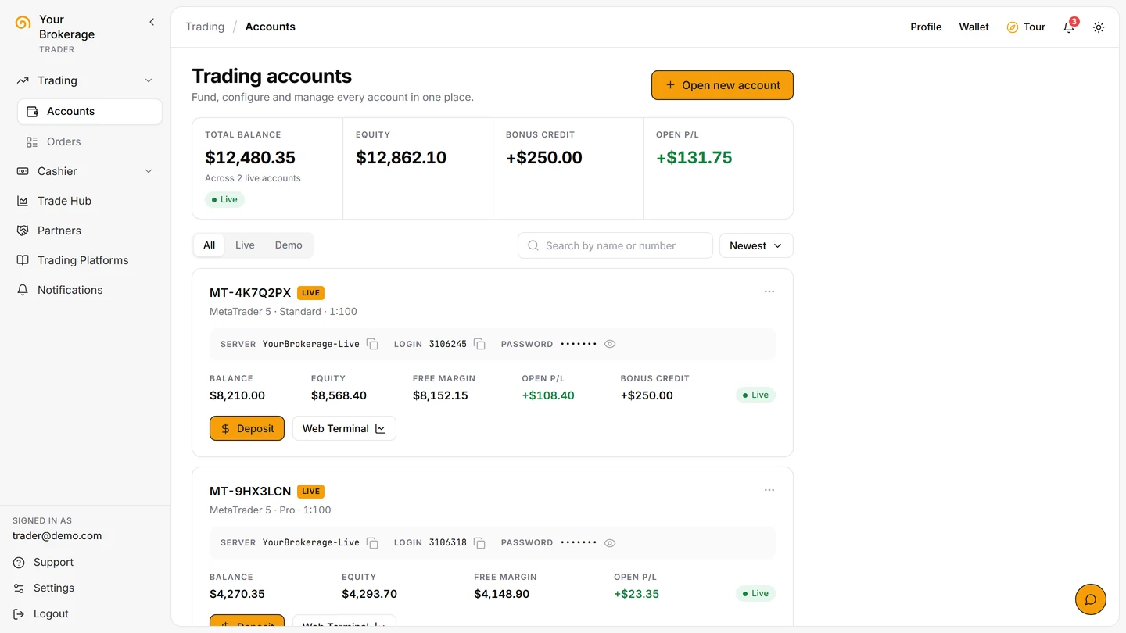
Task: Toggle the light/dark theme sun icon
Action: (1099, 27)
